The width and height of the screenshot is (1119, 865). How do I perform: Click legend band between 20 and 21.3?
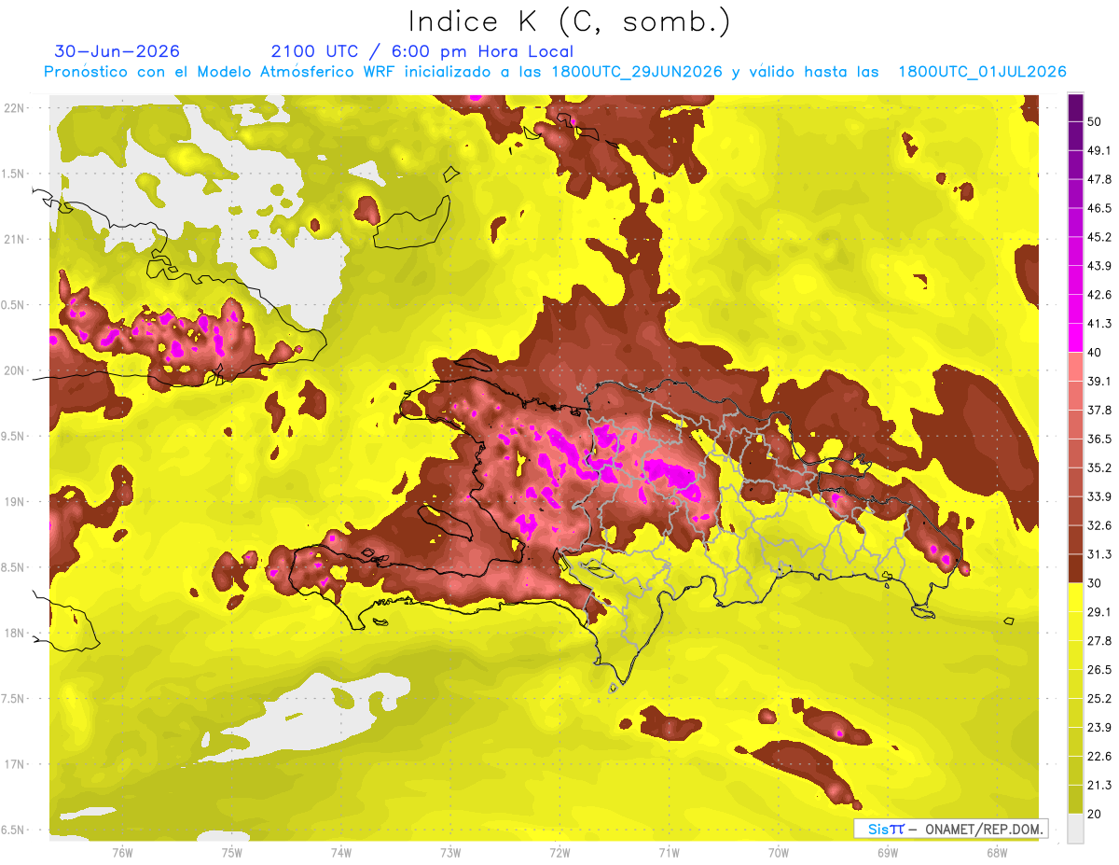(1075, 800)
